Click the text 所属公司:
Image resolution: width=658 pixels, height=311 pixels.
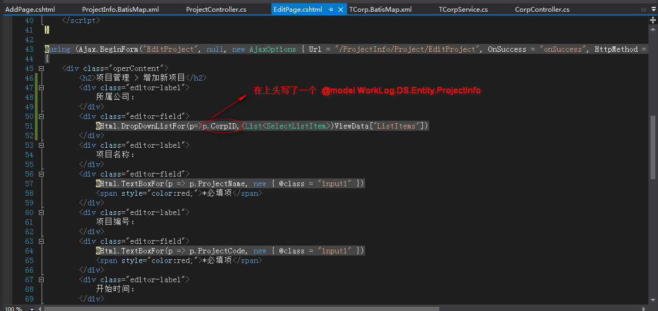pos(116,97)
